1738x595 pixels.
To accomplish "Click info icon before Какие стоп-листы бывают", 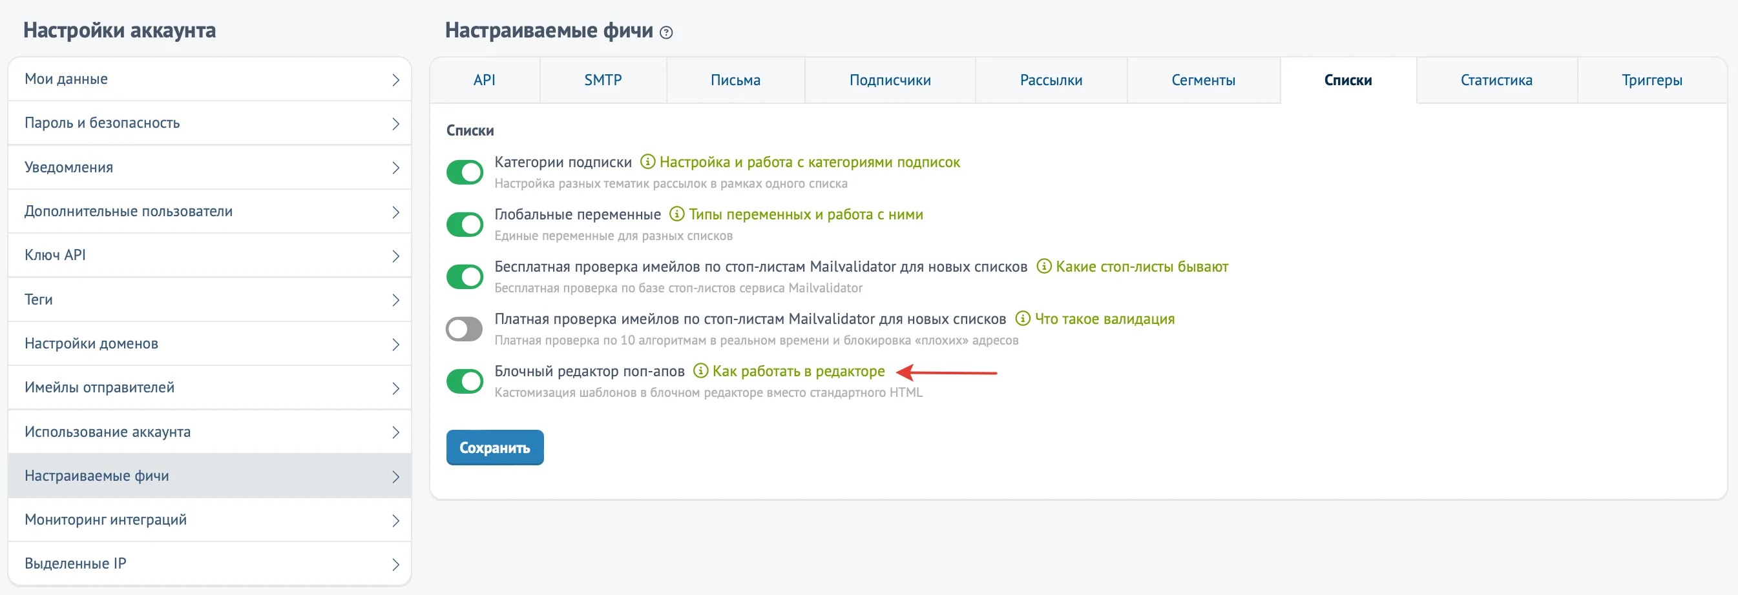I will coord(1043,266).
